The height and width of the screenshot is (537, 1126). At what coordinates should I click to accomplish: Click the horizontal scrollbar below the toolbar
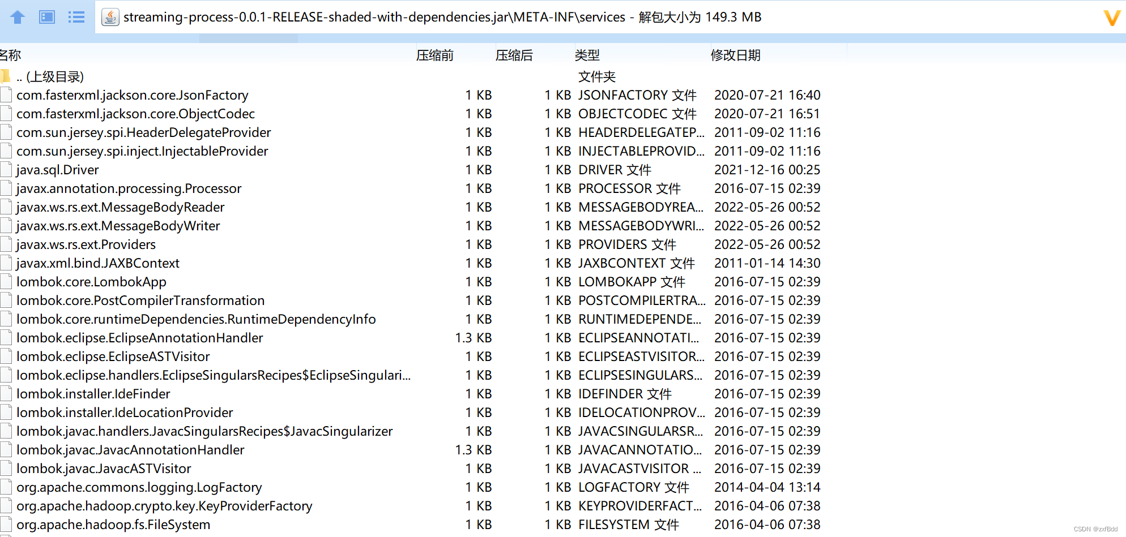tap(249, 37)
